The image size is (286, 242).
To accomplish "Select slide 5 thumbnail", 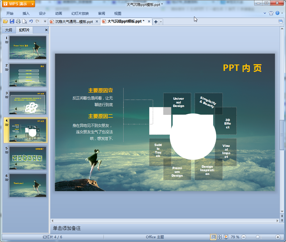I will [28, 158].
